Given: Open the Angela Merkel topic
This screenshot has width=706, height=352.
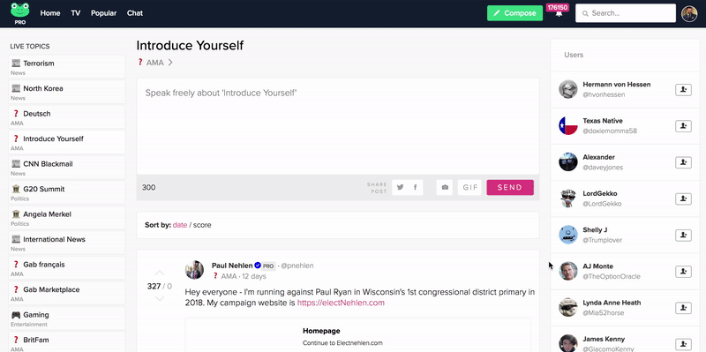Looking at the screenshot, I should coord(67,217).
